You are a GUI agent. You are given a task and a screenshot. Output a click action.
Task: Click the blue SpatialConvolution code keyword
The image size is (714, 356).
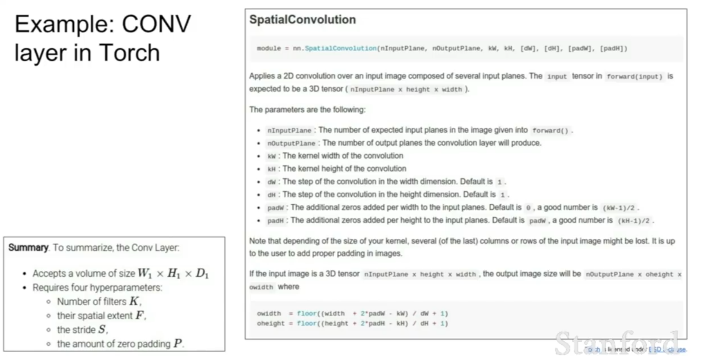pyautogui.click(x=341, y=48)
